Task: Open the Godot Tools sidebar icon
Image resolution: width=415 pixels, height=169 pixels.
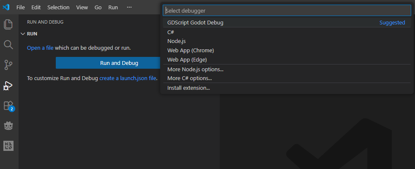Action: (x=8, y=126)
